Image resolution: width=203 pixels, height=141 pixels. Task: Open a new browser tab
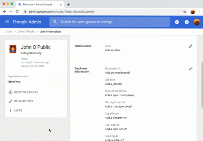tap(69, 4)
